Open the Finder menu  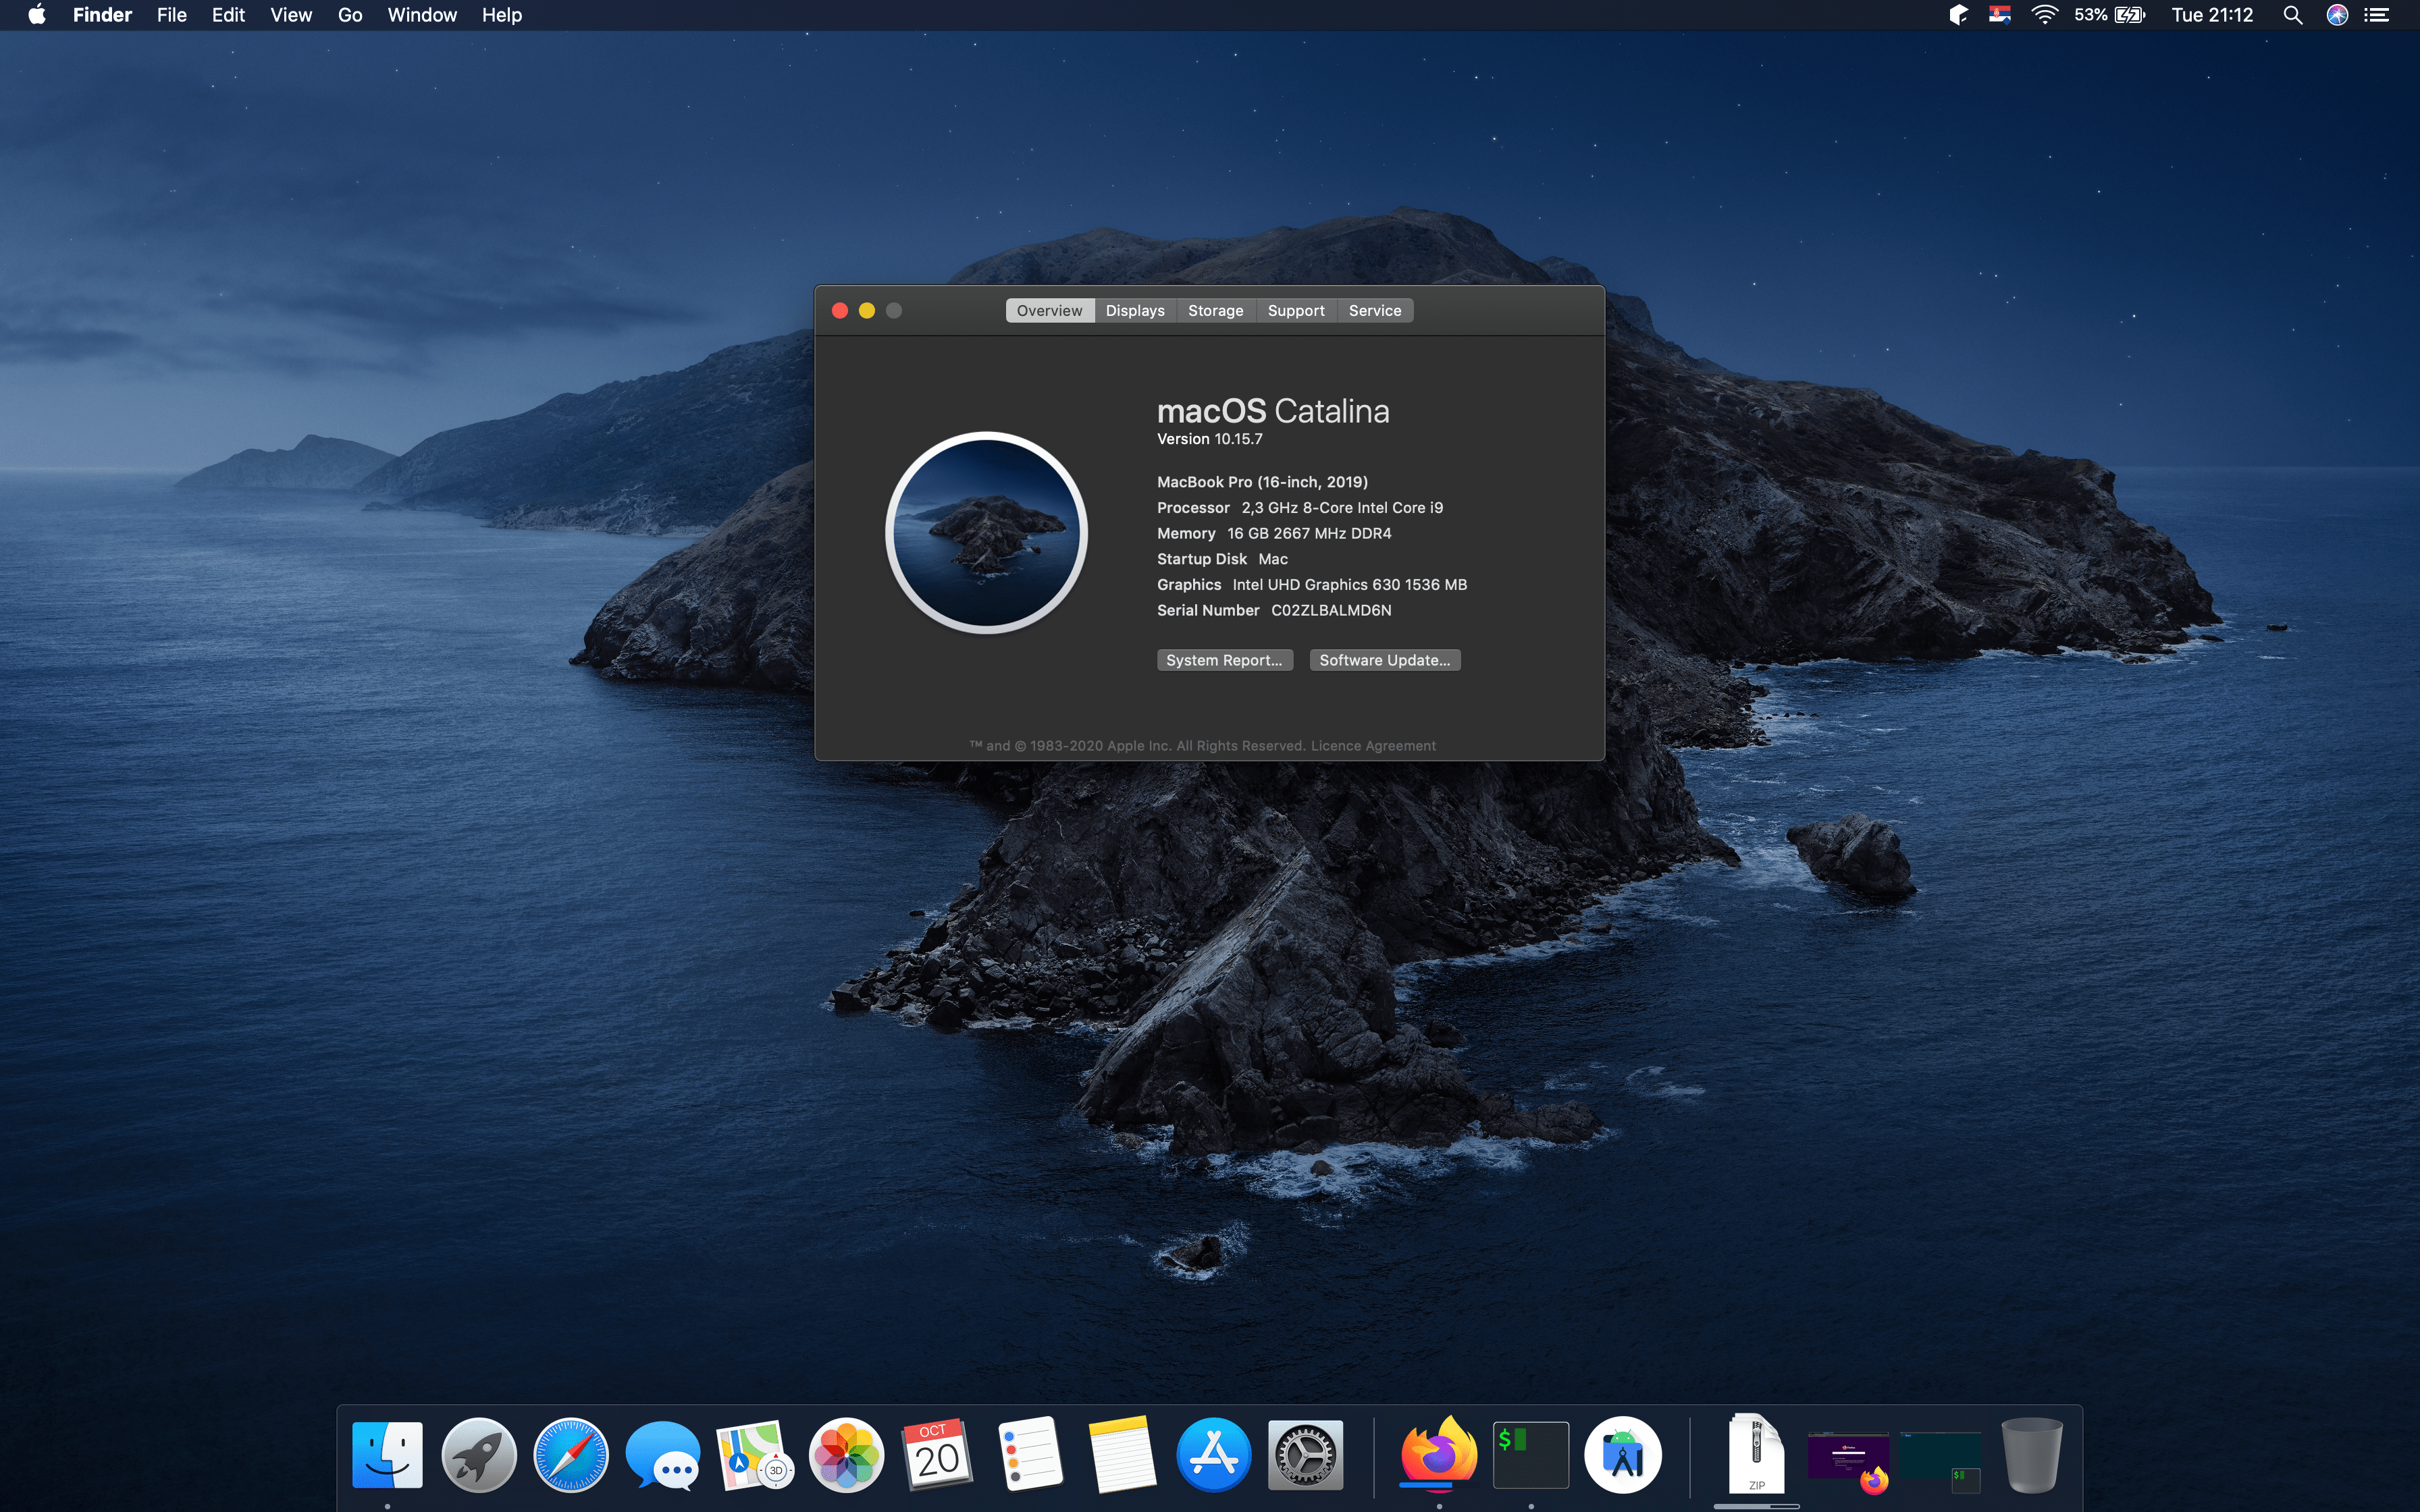point(102,15)
